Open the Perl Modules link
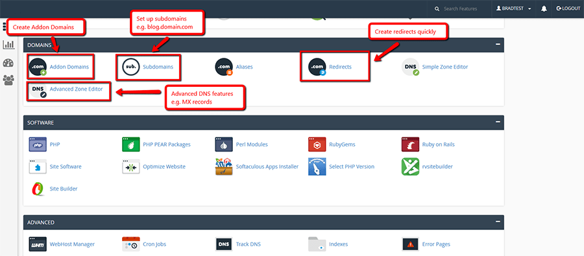584x256 pixels. pyautogui.click(x=252, y=145)
